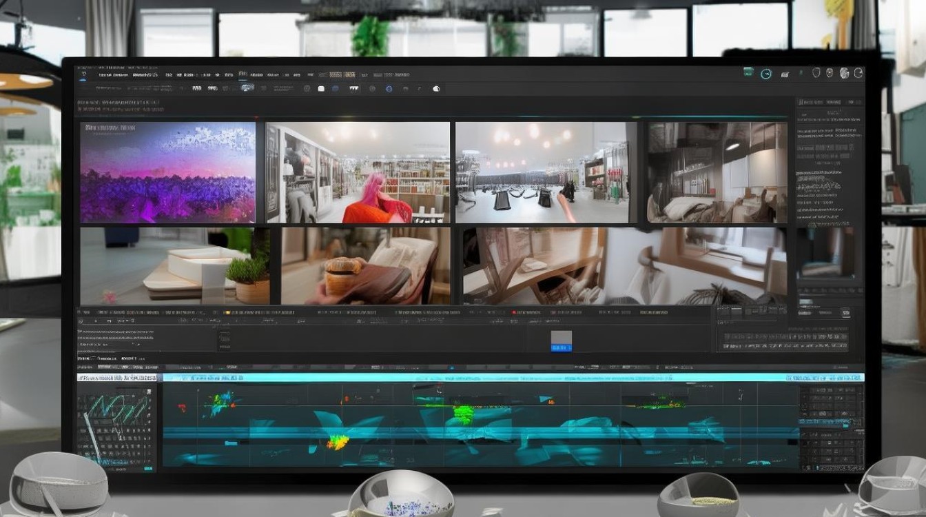
Task: Select the purple lavender field clip thumbnail
Action: pyautogui.click(x=168, y=172)
